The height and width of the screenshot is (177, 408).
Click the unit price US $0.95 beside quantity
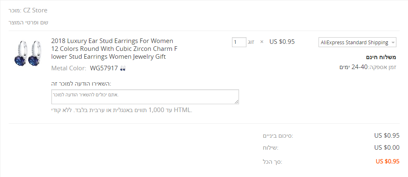pyautogui.click(x=282, y=41)
